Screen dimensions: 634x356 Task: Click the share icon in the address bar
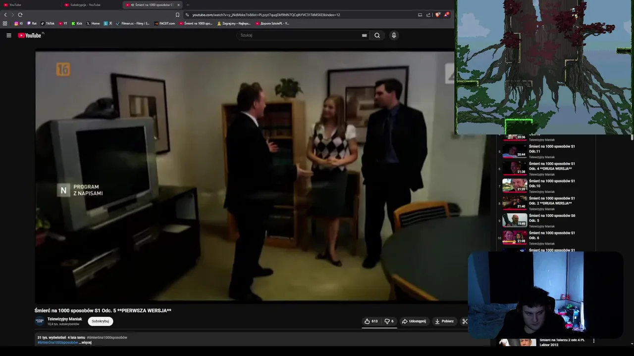coord(428,15)
